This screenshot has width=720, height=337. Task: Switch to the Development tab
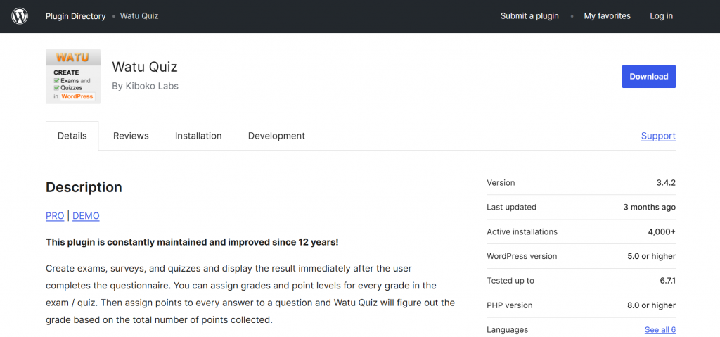click(276, 136)
